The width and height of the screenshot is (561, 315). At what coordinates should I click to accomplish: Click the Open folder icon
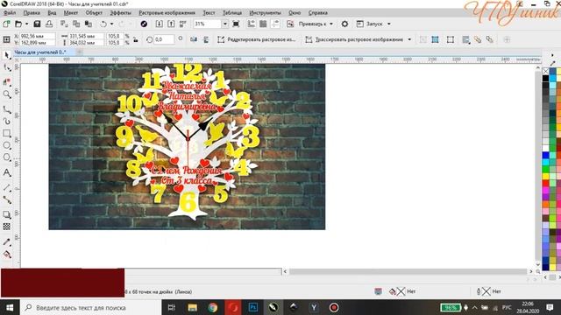point(18,24)
